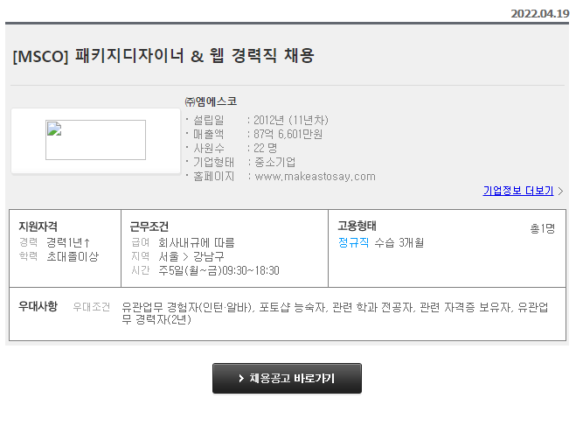Open the 기업정보 더보기 link
The image size is (576, 426).
(517, 191)
